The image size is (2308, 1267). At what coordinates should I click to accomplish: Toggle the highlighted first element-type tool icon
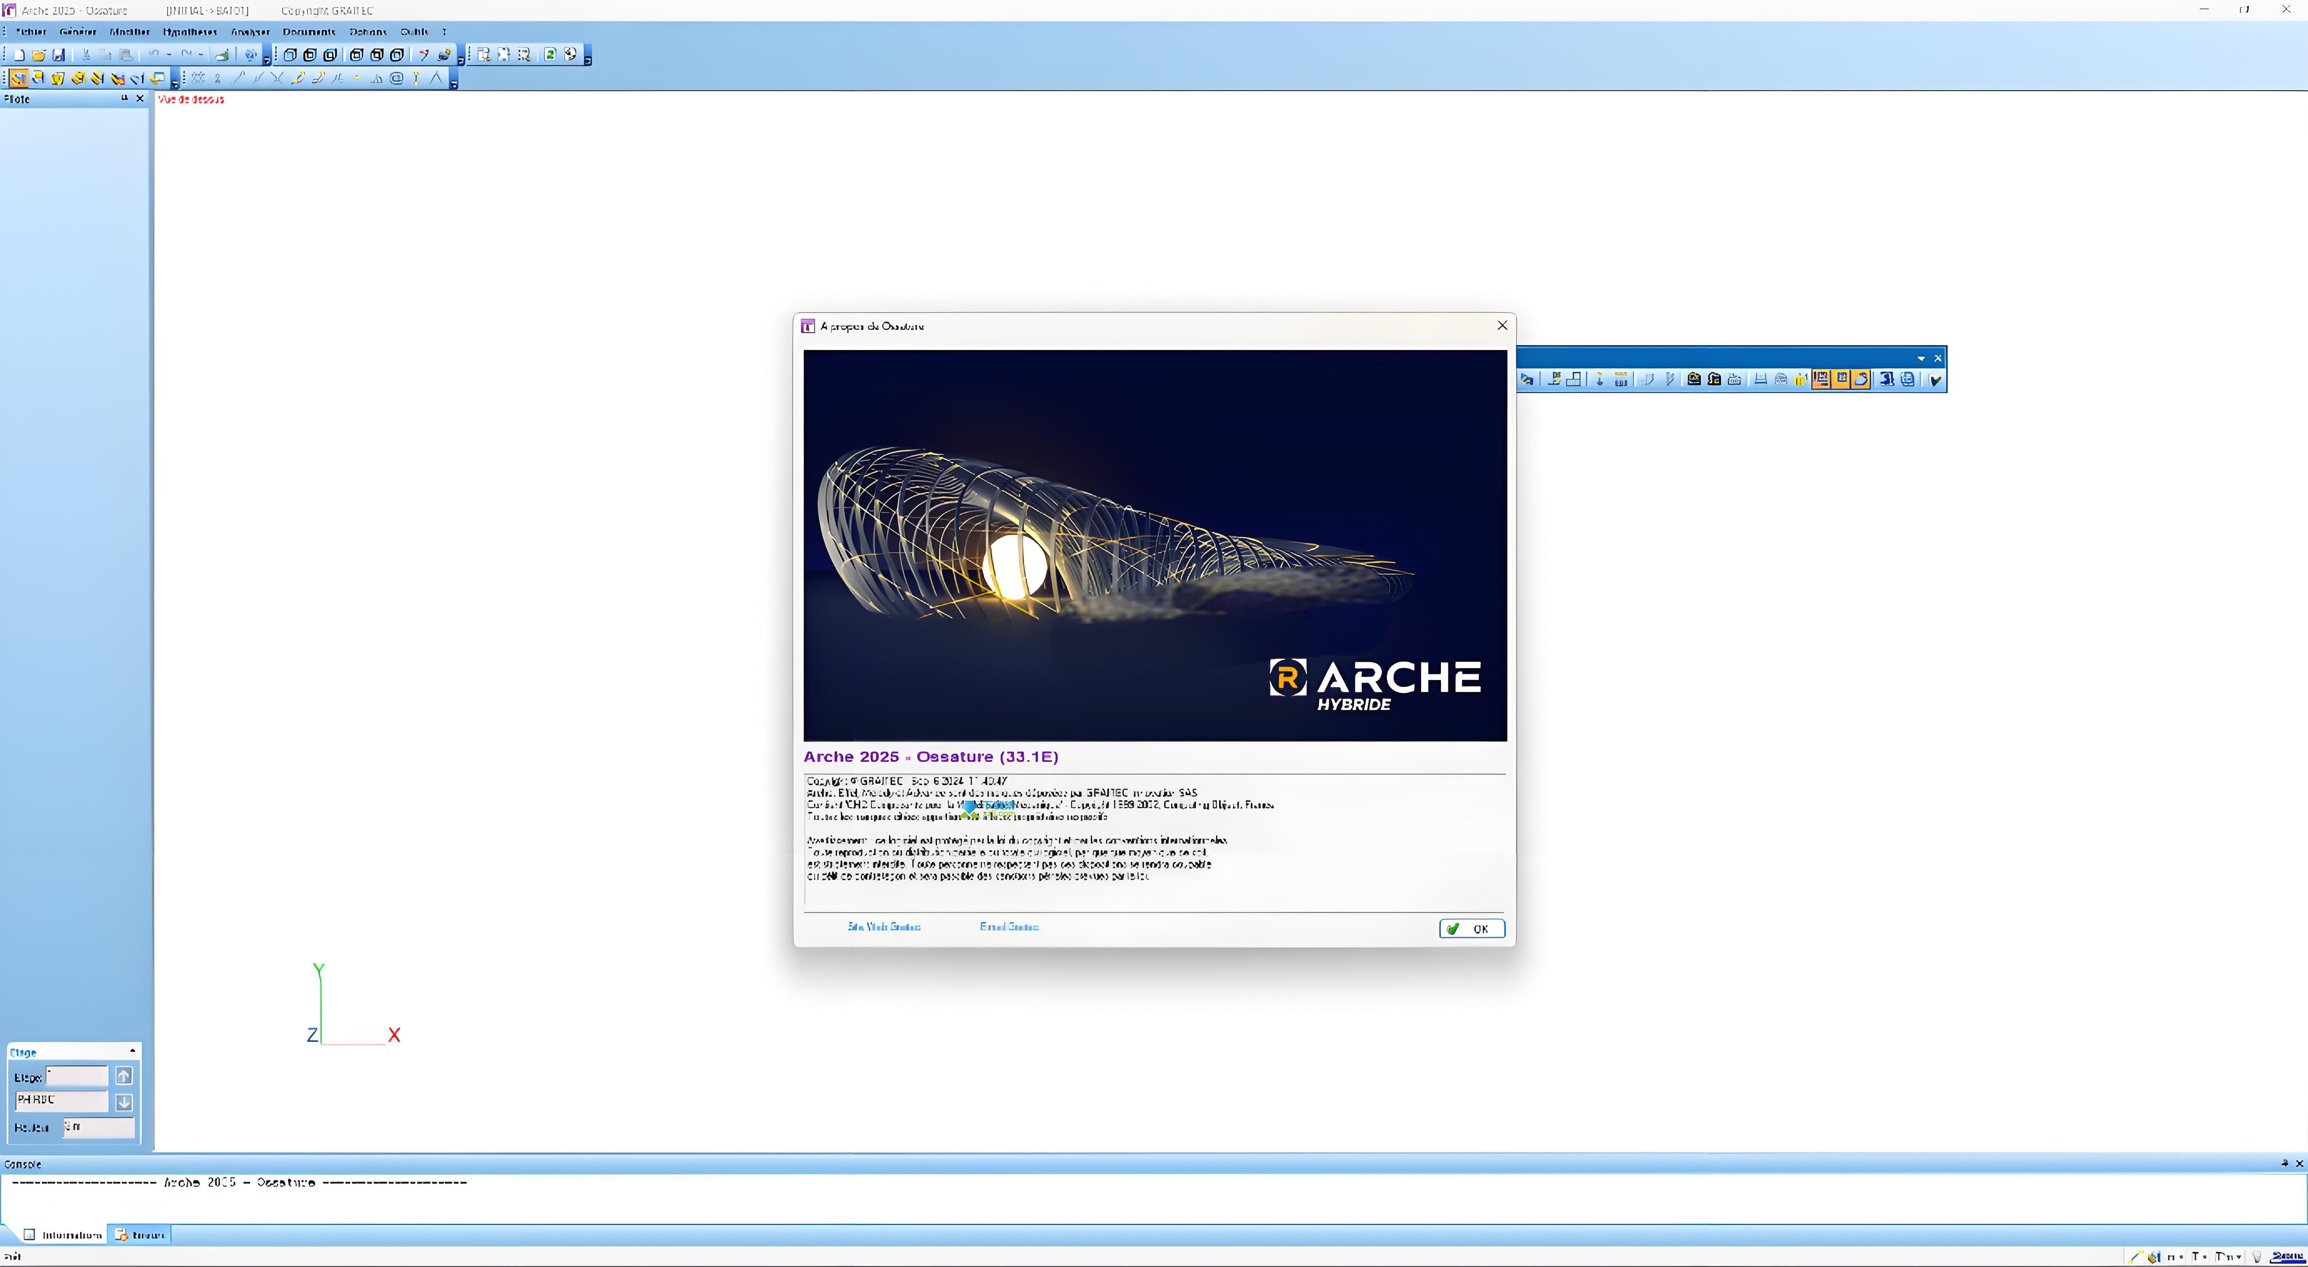click(x=18, y=78)
